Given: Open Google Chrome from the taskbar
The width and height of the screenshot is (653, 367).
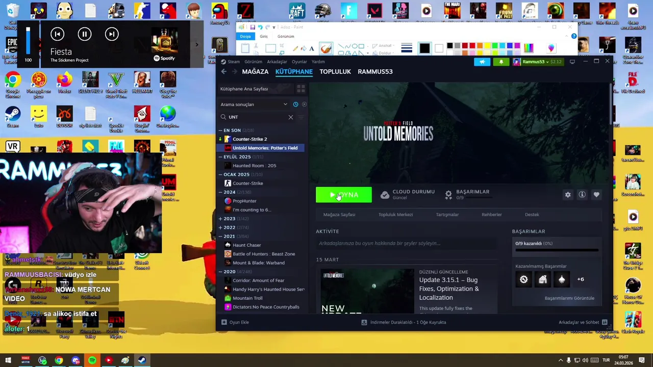Looking at the screenshot, I should pyautogui.click(x=59, y=360).
